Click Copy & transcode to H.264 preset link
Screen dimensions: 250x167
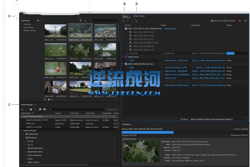click(x=176, y=68)
